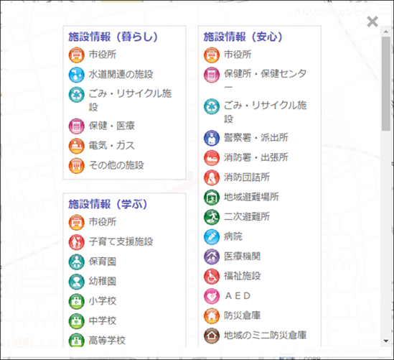The width and height of the screenshot is (394, 360).
Task: Click the 福祉施設 wheelchair icon
Action: tap(212, 276)
